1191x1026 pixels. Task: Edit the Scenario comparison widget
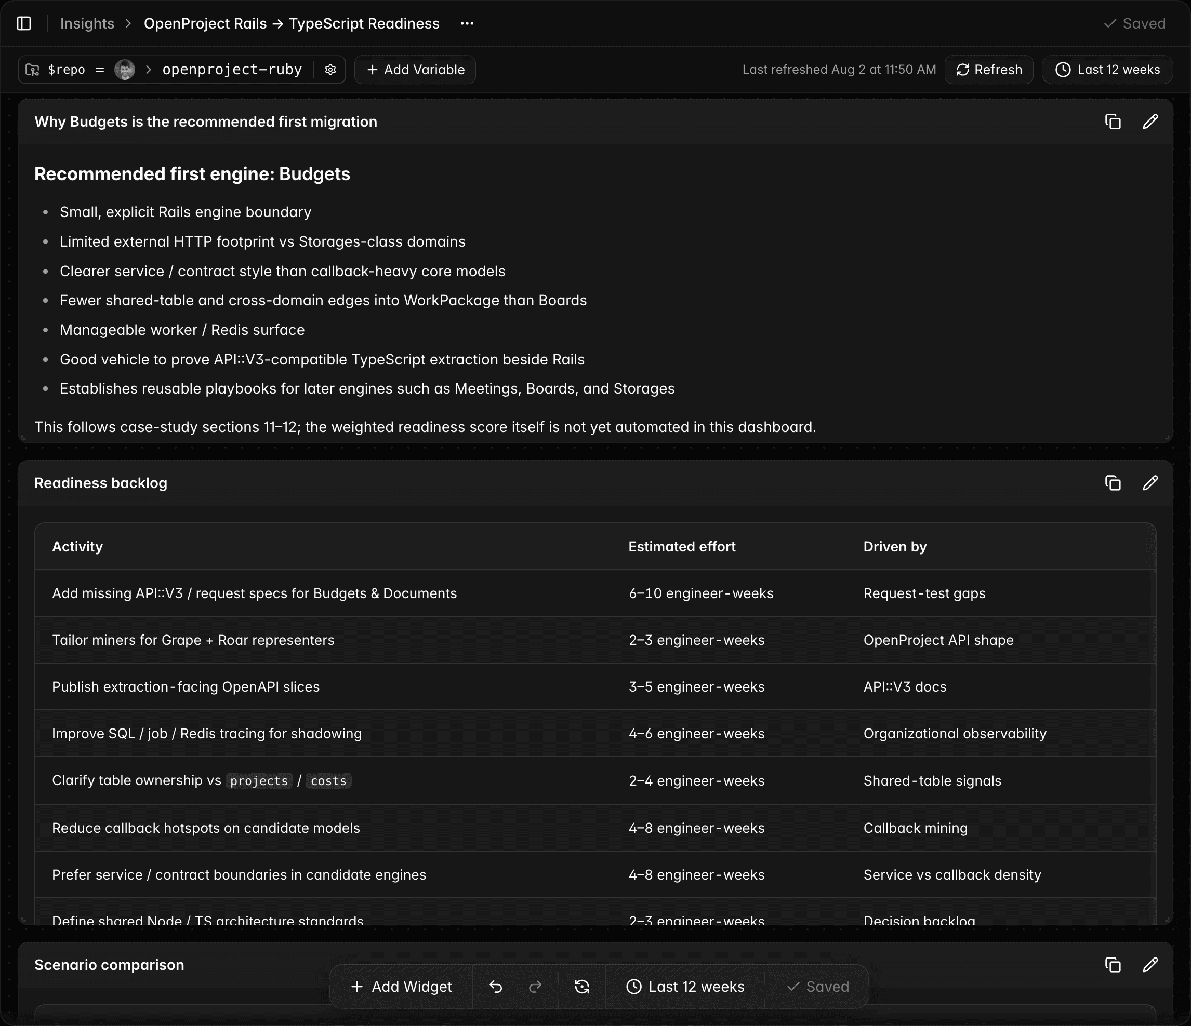[x=1150, y=965]
